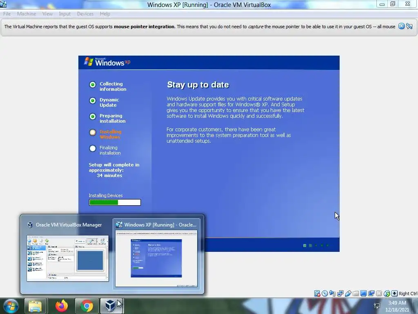Click the mouse integration status icon
Viewport: 418px width, 314px height.
click(x=387, y=294)
